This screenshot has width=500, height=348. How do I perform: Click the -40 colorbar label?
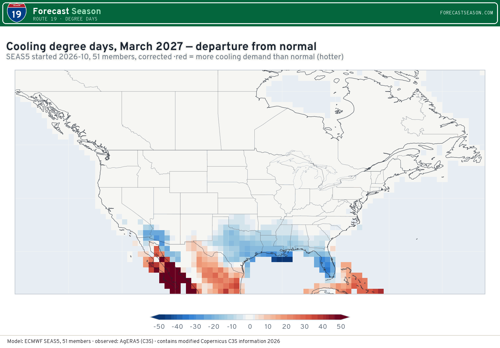(177, 327)
